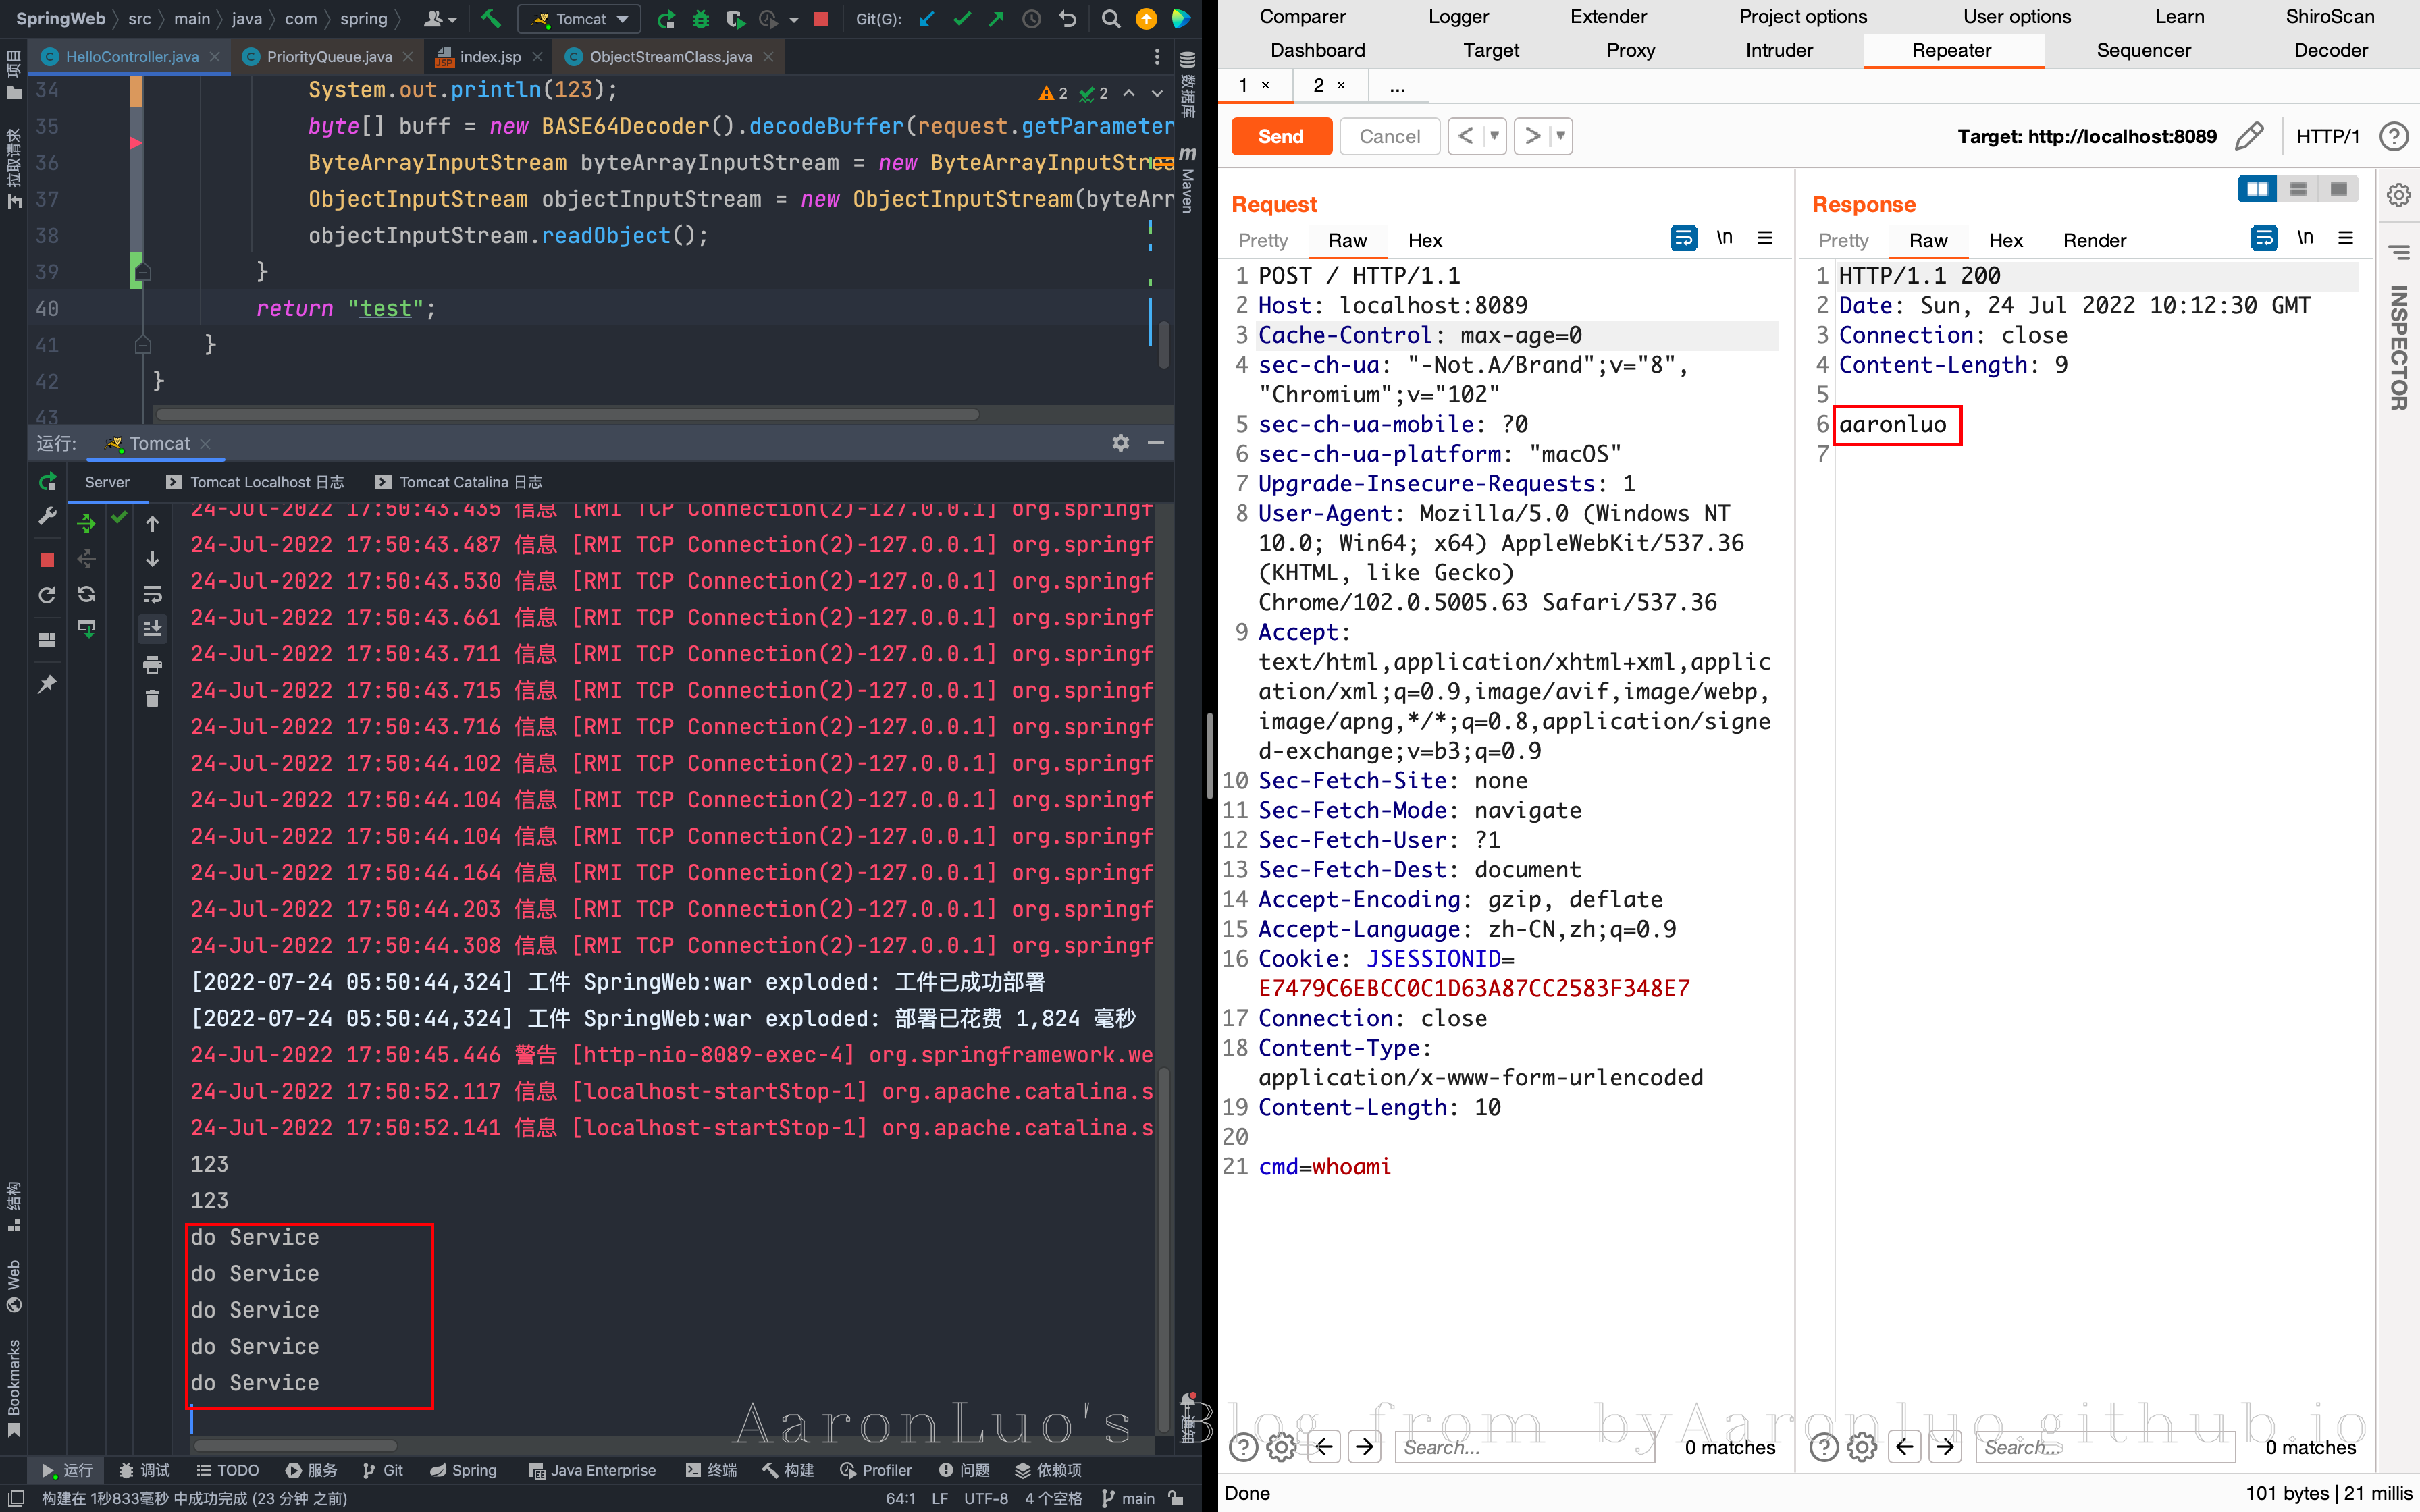Open editor tabs more-options menu
The image size is (2420, 1512).
pyautogui.click(x=1157, y=57)
